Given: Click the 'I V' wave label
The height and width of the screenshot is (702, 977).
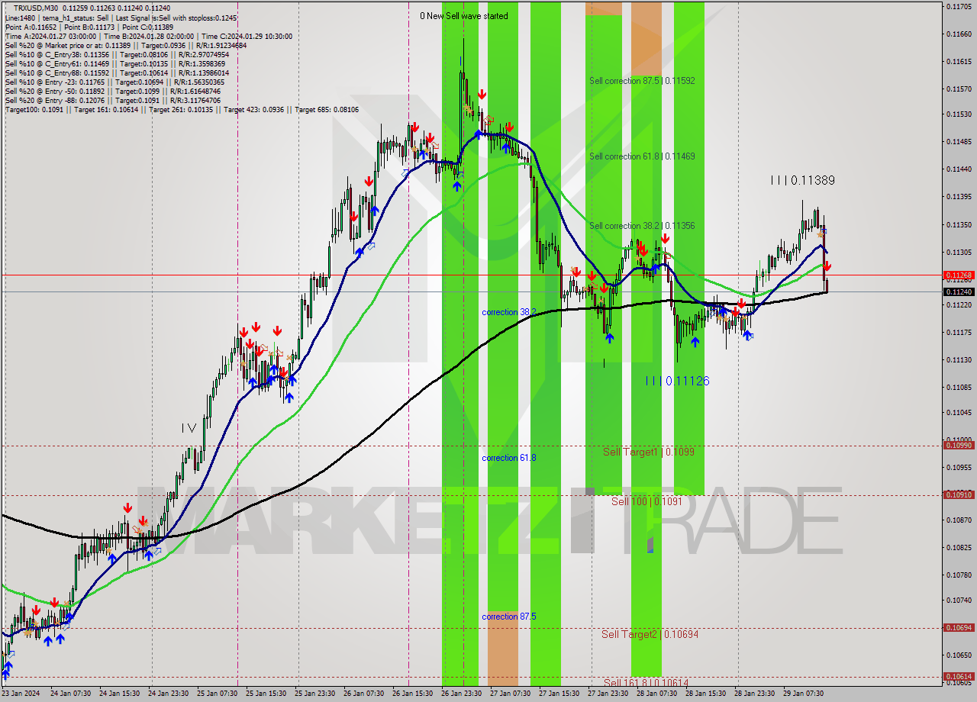Looking at the screenshot, I should pos(189,429).
